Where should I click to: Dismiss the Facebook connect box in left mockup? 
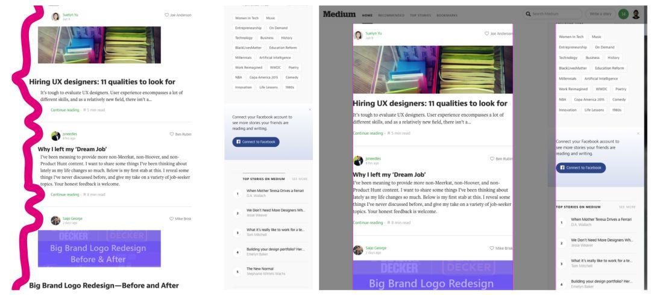(x=310, y=110)
